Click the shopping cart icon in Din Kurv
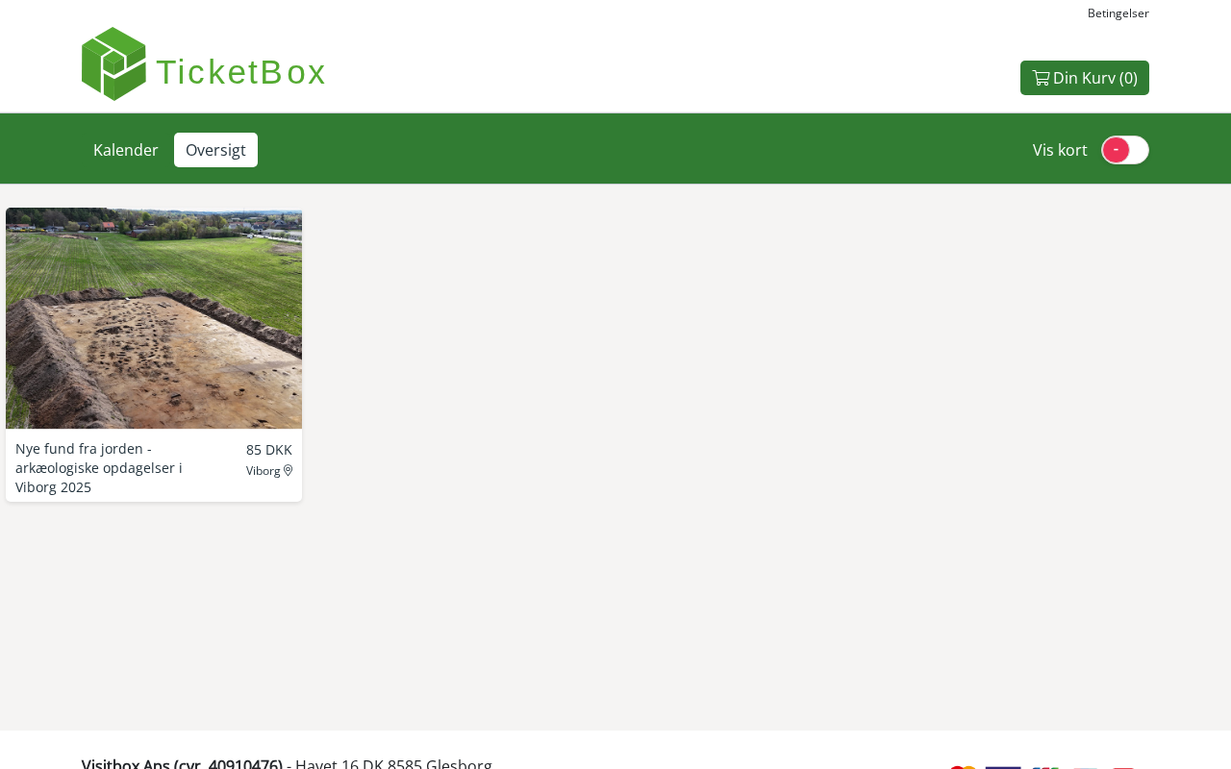The height and width of the screenshot is (769, 1231). pos(1041,78)
